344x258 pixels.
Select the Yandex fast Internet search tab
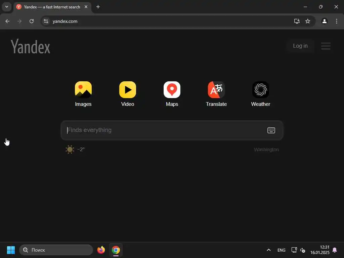coord(52,7)
